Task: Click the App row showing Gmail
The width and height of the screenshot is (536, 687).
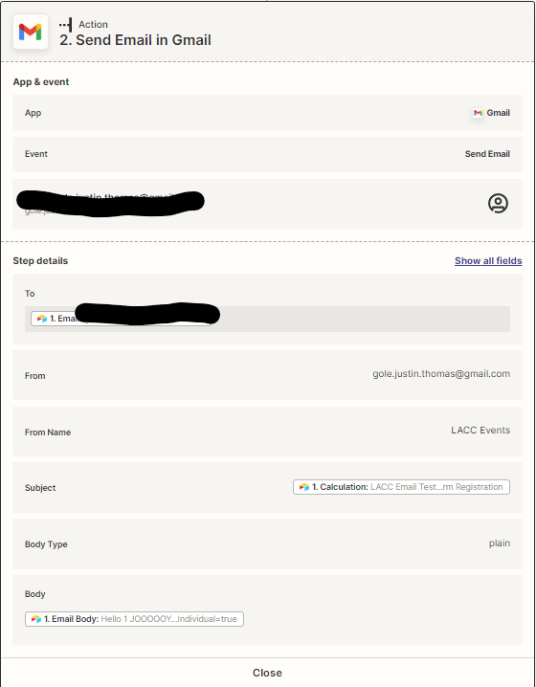Action: point(267,113)
